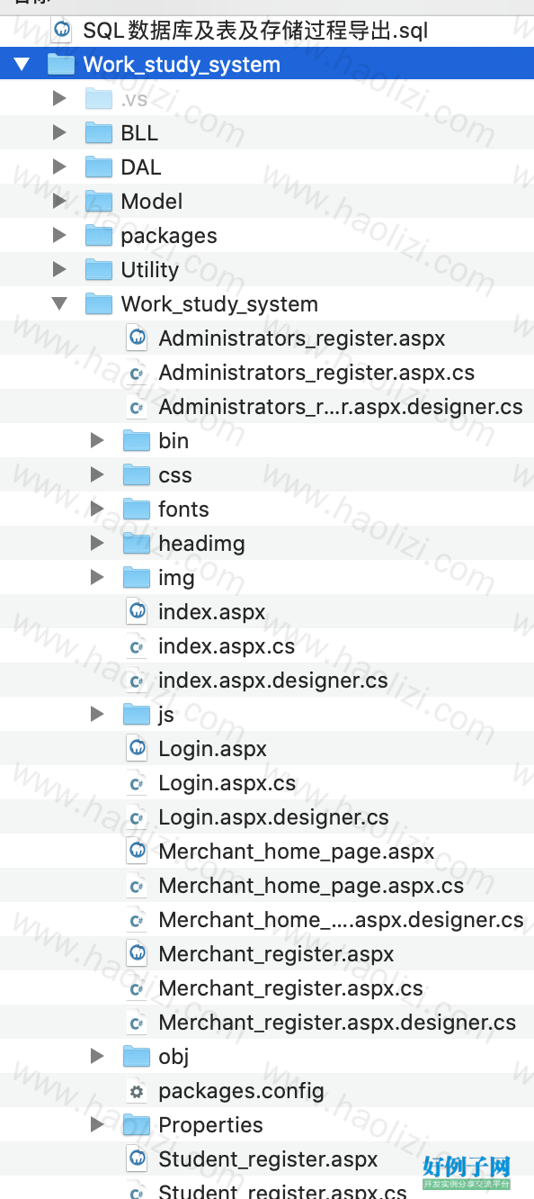This screenshot has width=534, height=1199.
Task: Click the SQL export file icon
Action: [61, 31]
